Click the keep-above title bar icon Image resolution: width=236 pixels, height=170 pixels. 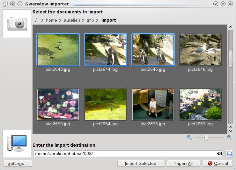click(12, 4)
